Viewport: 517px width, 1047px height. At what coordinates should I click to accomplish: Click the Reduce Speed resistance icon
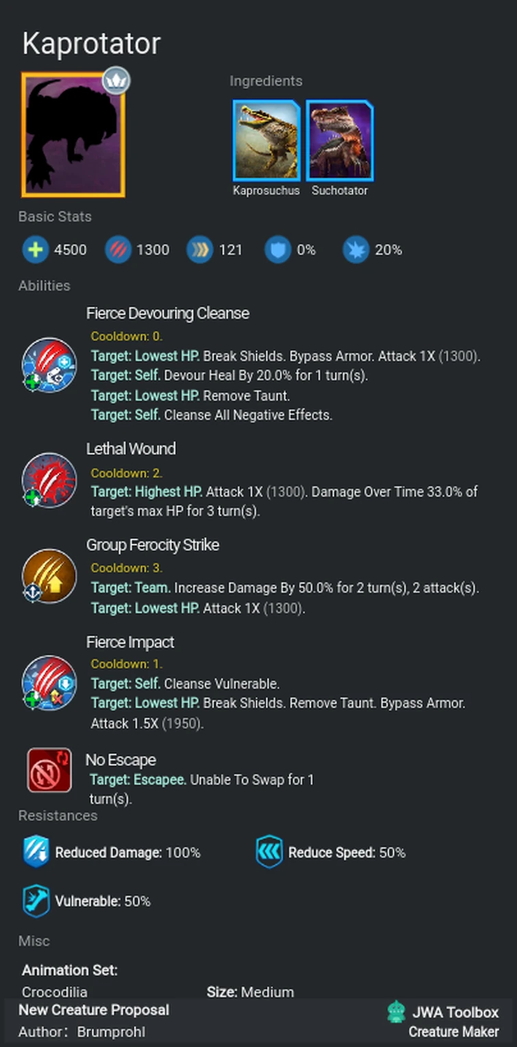coord(269,853)
